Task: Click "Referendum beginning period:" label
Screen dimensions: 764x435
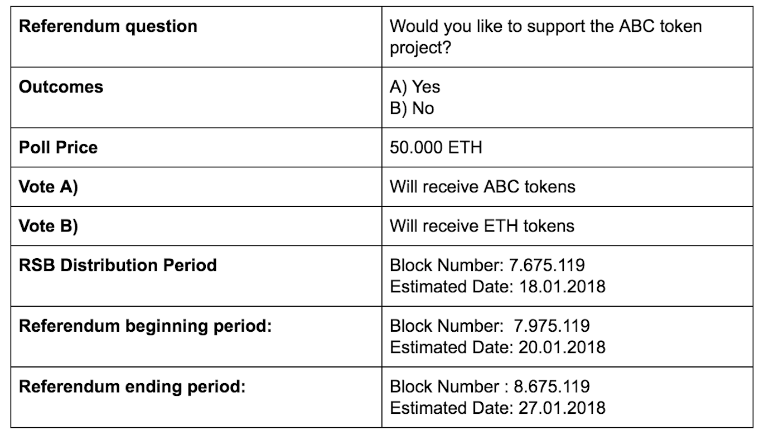Action: [x=145, y=326]
